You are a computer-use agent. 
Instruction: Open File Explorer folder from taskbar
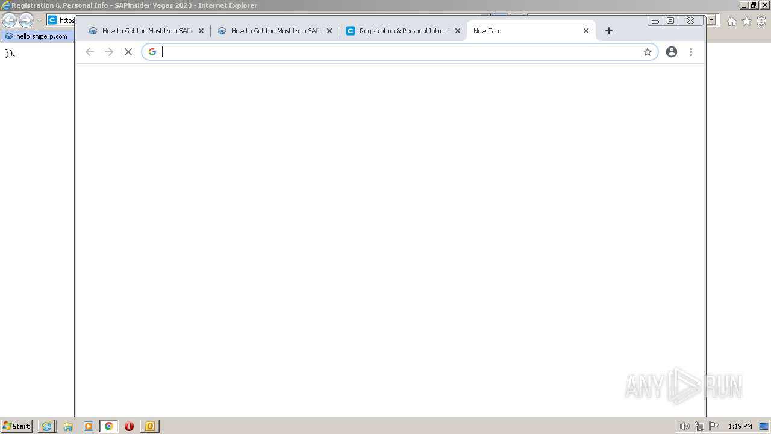tap(68, 426)
